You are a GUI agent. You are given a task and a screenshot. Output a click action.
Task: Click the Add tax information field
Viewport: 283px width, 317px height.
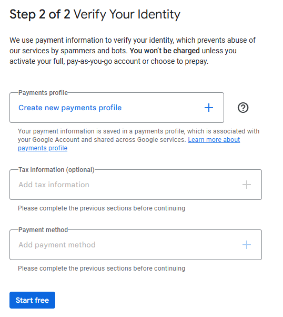[136, 185]
